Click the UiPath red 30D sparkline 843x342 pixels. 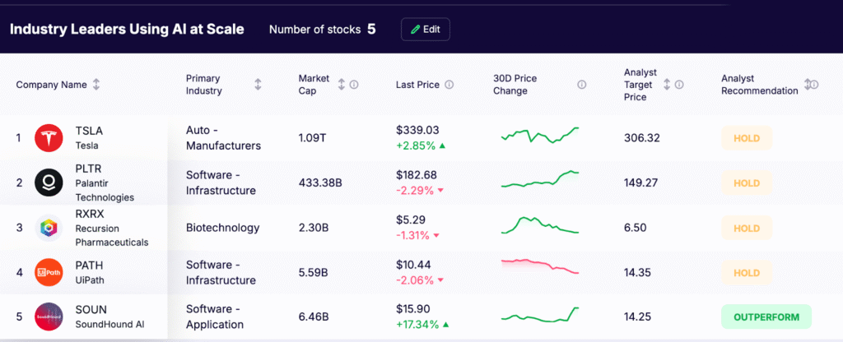coord(540,267)
